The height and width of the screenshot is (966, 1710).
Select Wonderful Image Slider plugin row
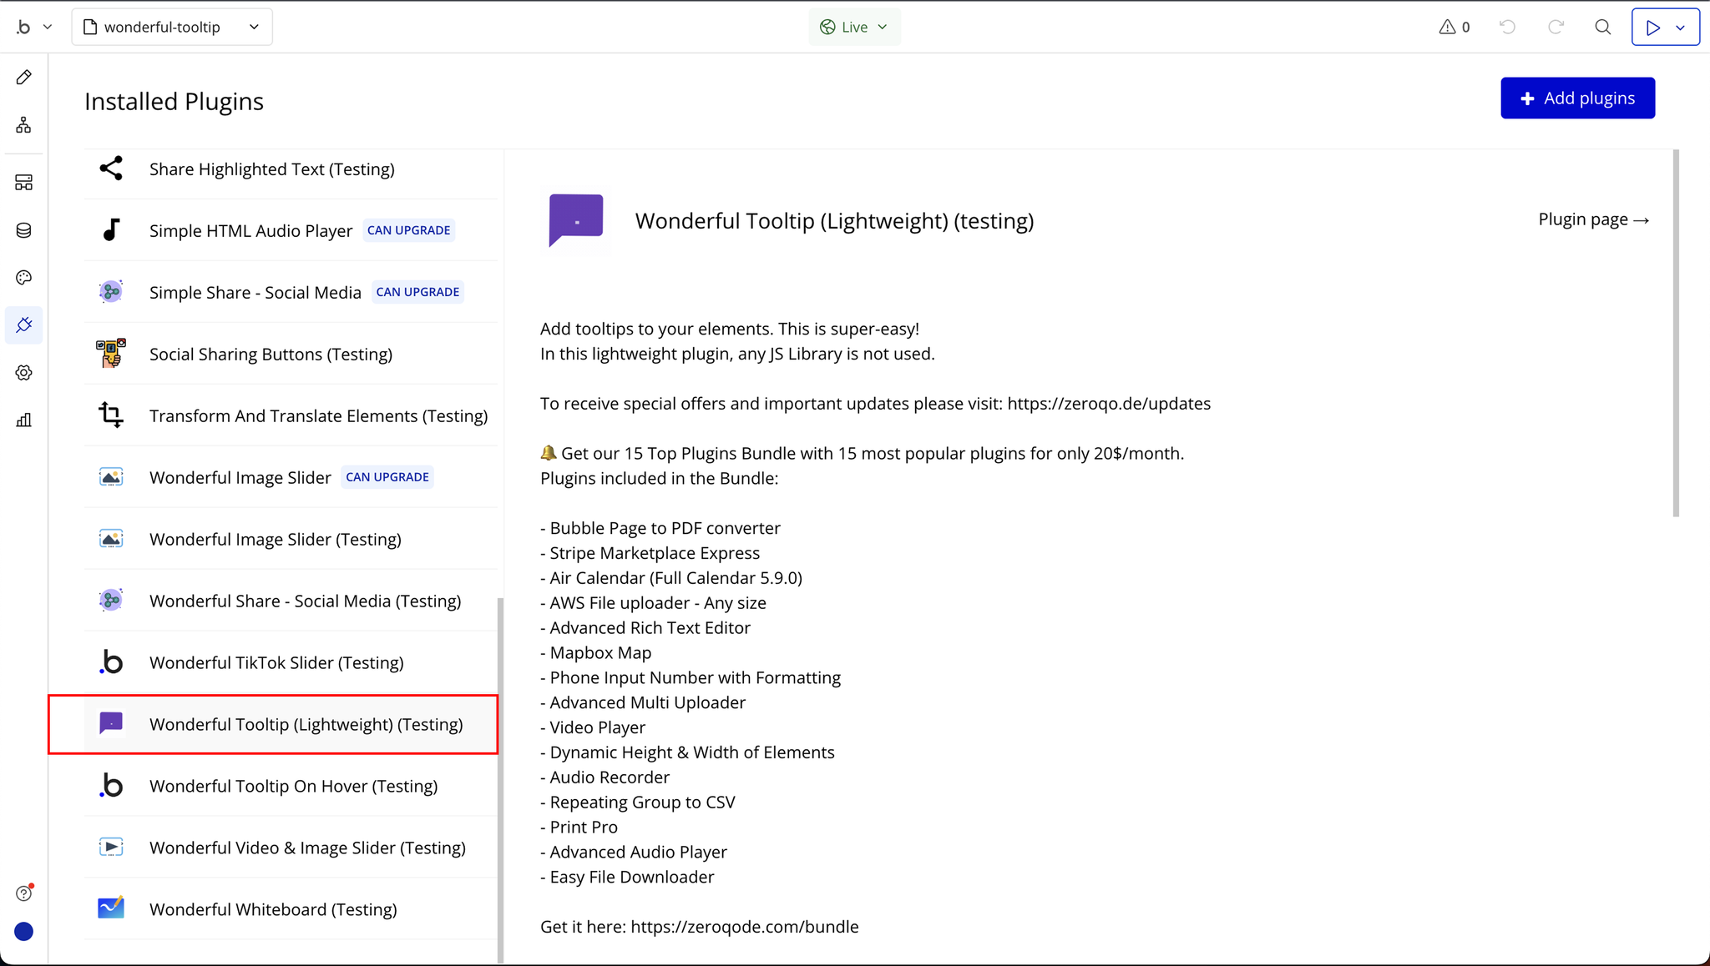[291, 477]
